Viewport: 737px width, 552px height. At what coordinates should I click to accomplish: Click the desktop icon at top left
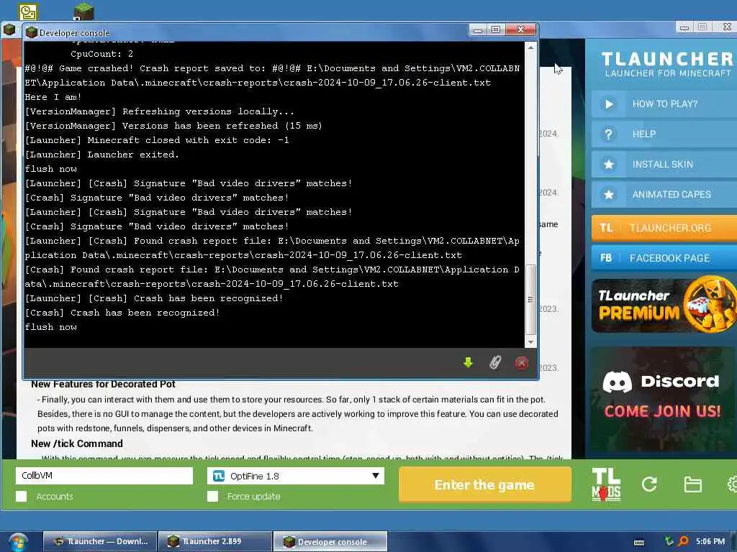28,11
